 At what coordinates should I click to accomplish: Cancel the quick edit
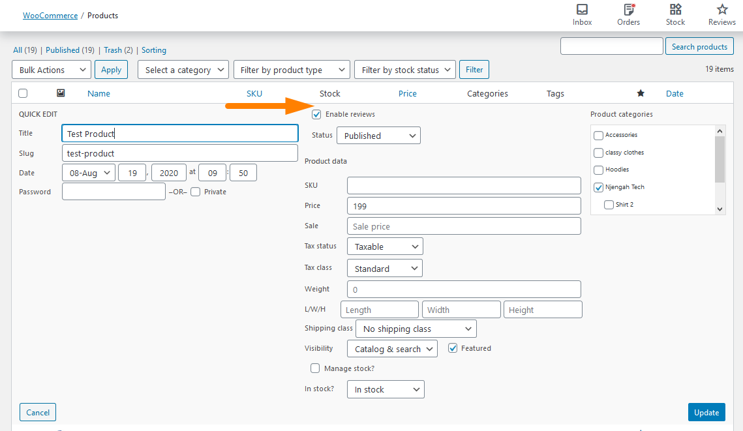38,412
